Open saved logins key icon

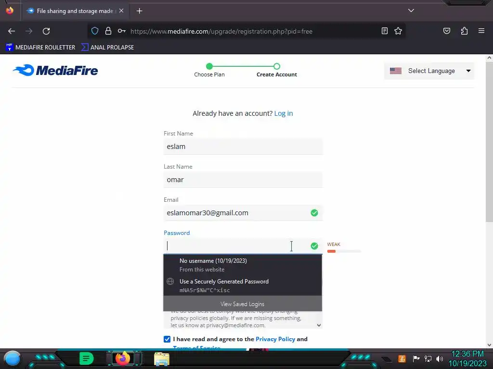coord(122,31)
